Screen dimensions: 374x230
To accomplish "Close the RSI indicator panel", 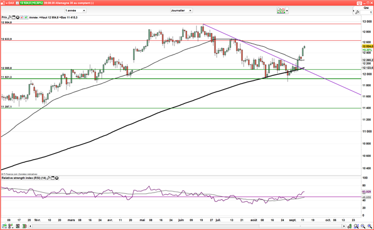I will click(x=57, y=178).
